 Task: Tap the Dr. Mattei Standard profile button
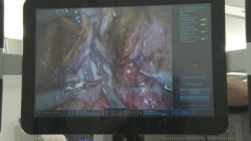point(194,91)
